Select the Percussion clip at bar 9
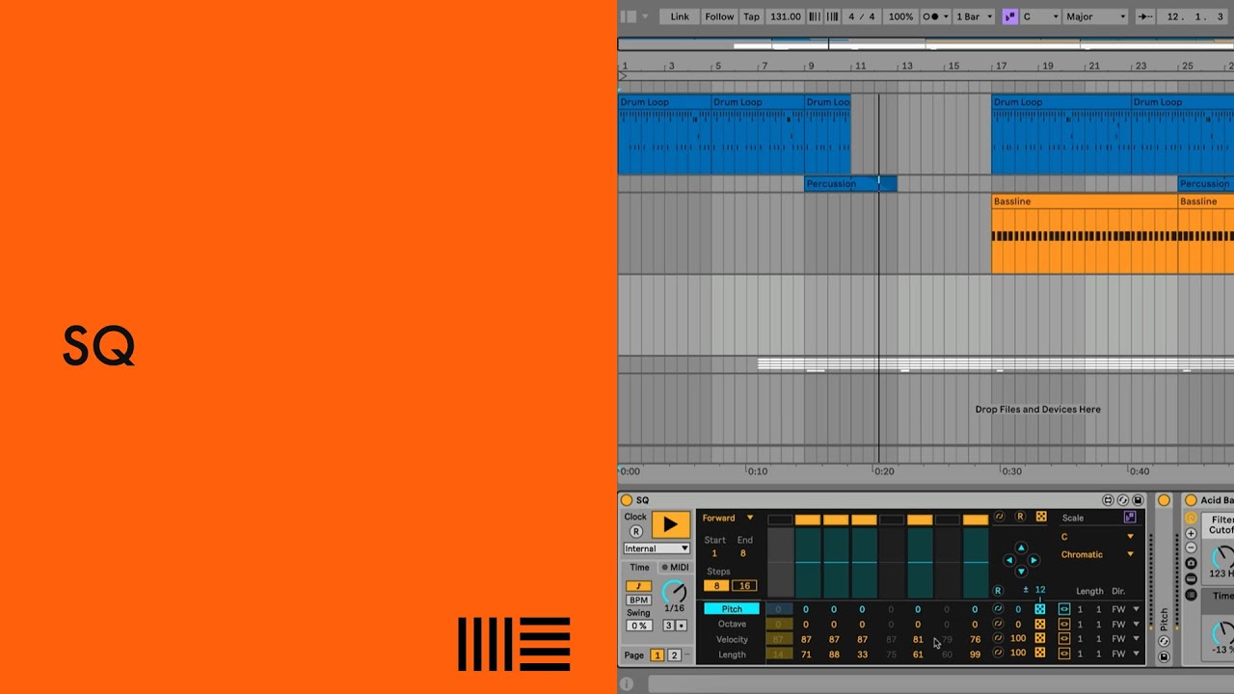Viewport: 1234px width, 694px height. [850, 183]
